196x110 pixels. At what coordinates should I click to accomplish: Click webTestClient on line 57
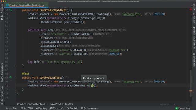[x=37, y=30]
